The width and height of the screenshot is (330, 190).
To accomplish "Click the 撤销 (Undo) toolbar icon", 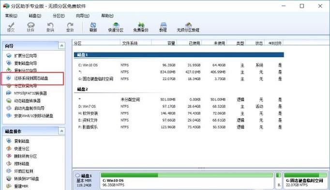I will click(x=50, y=27).
